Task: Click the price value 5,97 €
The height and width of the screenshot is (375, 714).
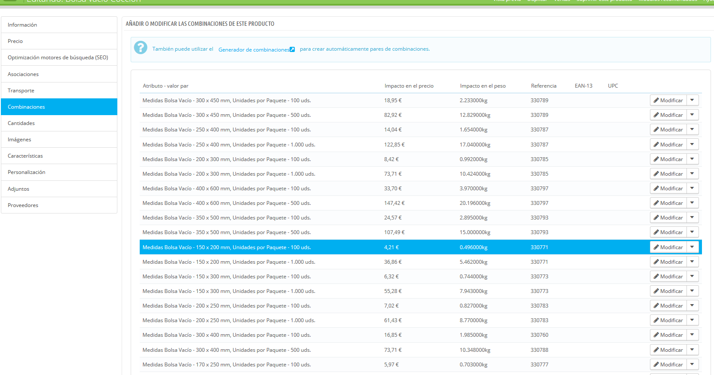Action: (x=392, y=365)
